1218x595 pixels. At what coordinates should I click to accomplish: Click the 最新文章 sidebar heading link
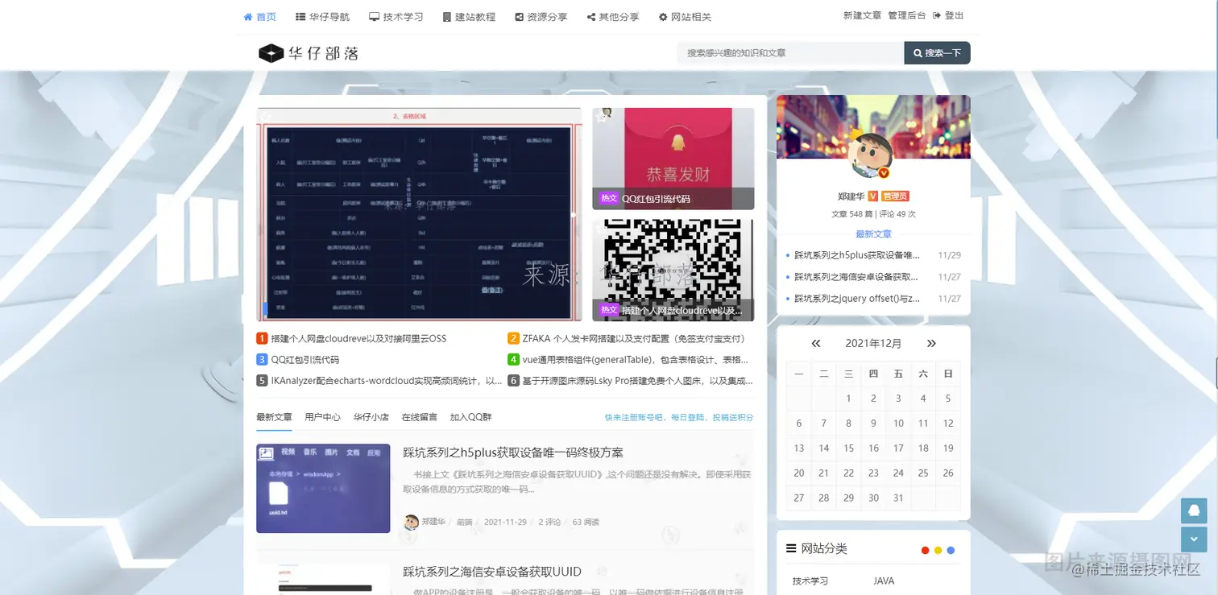(873, 234)
